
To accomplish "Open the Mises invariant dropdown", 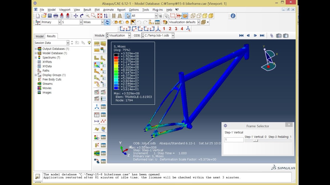I will [102, 22].
